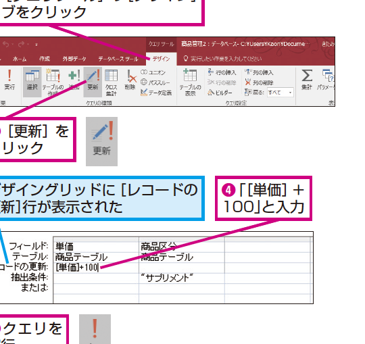Click the Delete (削除) query button
This screenshot has height=344, width=365.
130,80
